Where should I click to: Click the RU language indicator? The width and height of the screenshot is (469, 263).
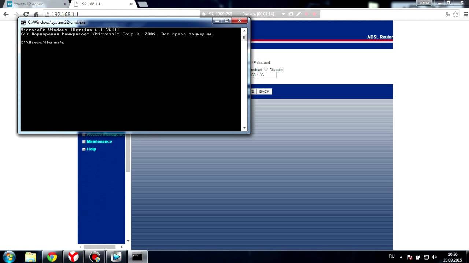392,256
